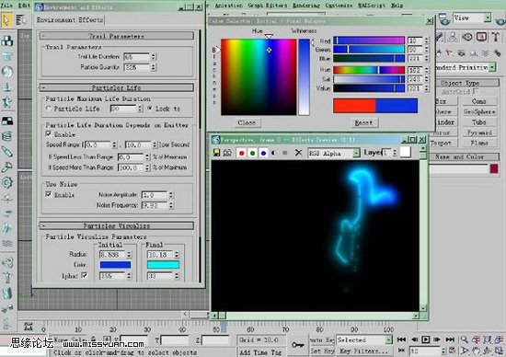Toggle the Alpha checkbox in Particle Visualize

pos(85,275)
